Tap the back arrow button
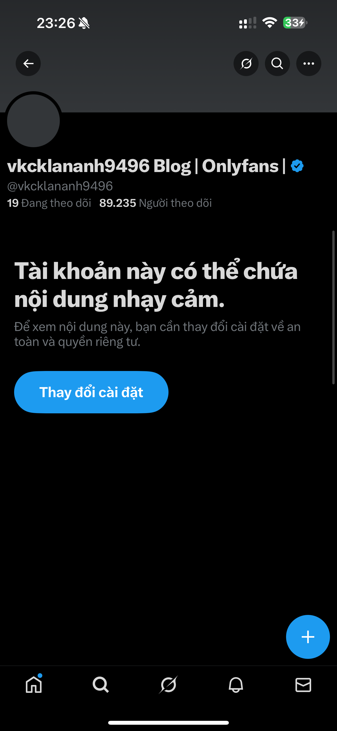This screenshot has width=337, height=731. (28, 64)
